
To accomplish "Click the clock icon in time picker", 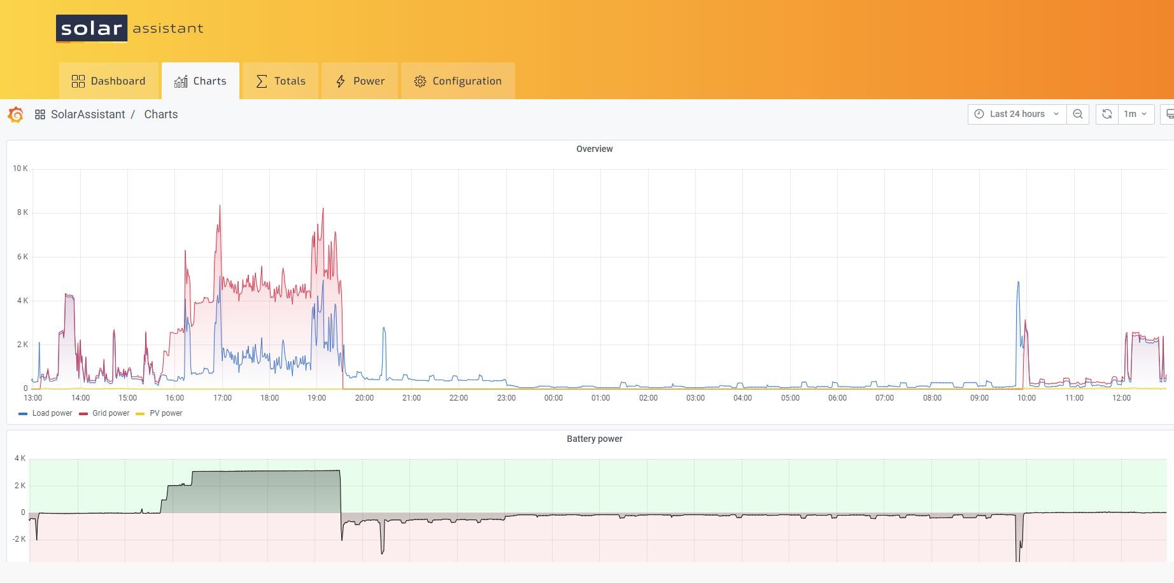I will (979, 114).
